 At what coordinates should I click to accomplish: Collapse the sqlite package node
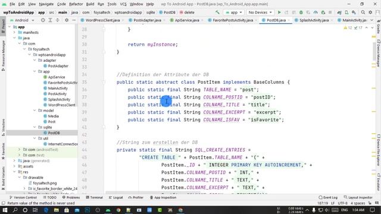click(35, 127)
